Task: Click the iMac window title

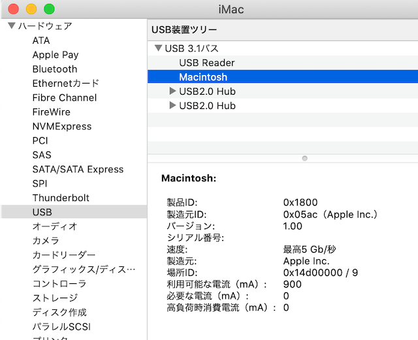Action: point(231,9)
